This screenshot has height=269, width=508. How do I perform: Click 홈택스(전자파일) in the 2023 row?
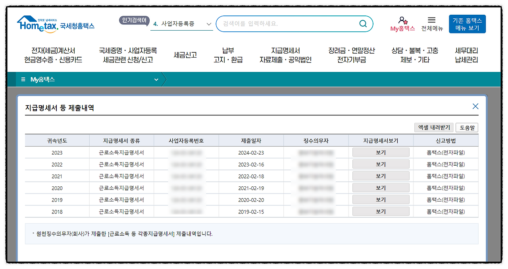[x=446, y=153]
